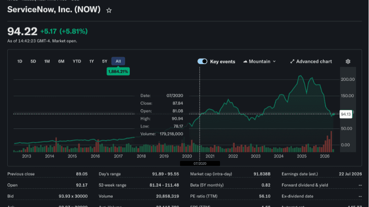Viewport: 369px width, 207px height.
Task: Click the 2013 year label on chart axis
Action: coord(27,156)
